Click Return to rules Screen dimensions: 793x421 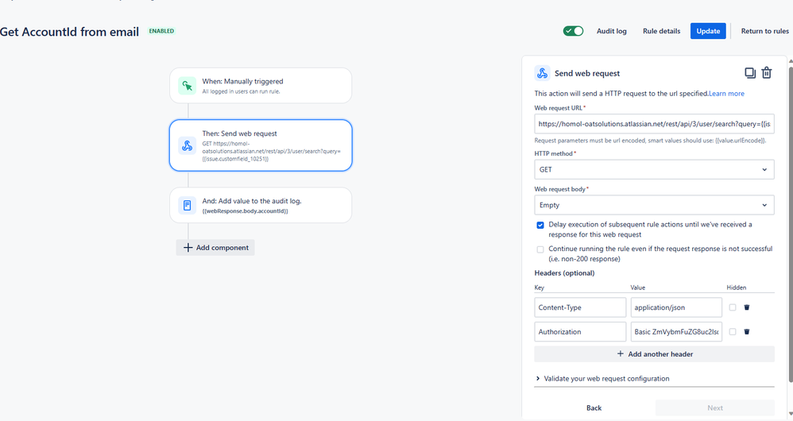(764, 31)
